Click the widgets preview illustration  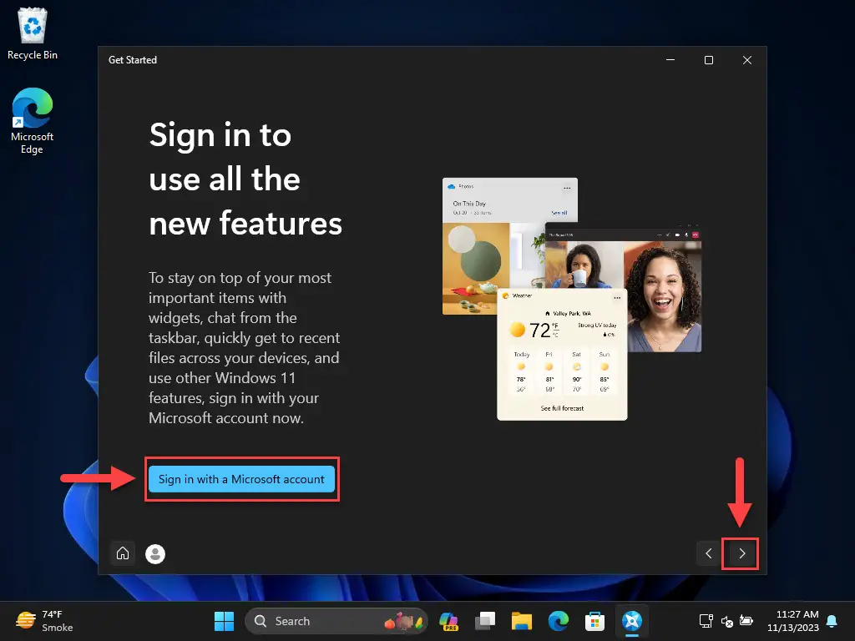572,299
